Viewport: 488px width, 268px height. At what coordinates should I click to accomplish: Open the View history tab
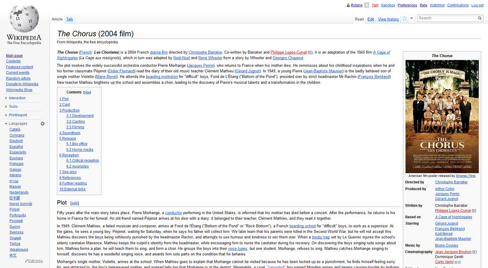tap(388, 19)
